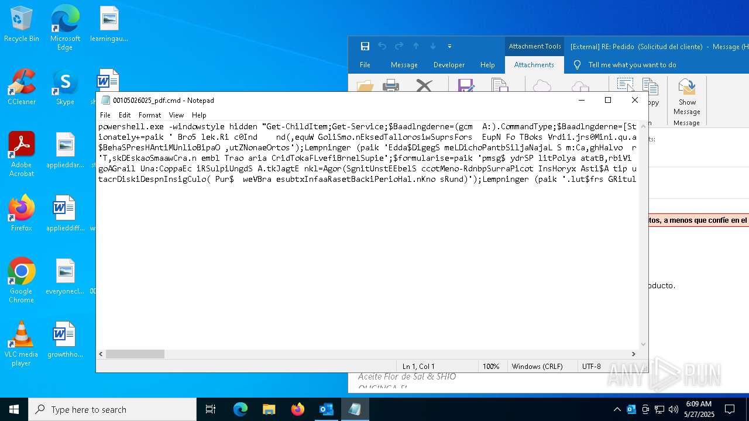Select Adobe Acrobat desktop shortcut

point(22,154)
